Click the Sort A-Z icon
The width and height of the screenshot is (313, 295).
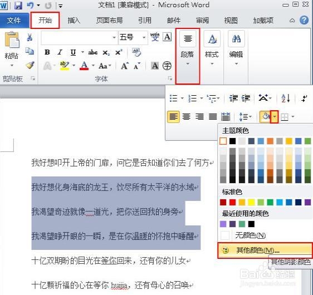point(286,99)
